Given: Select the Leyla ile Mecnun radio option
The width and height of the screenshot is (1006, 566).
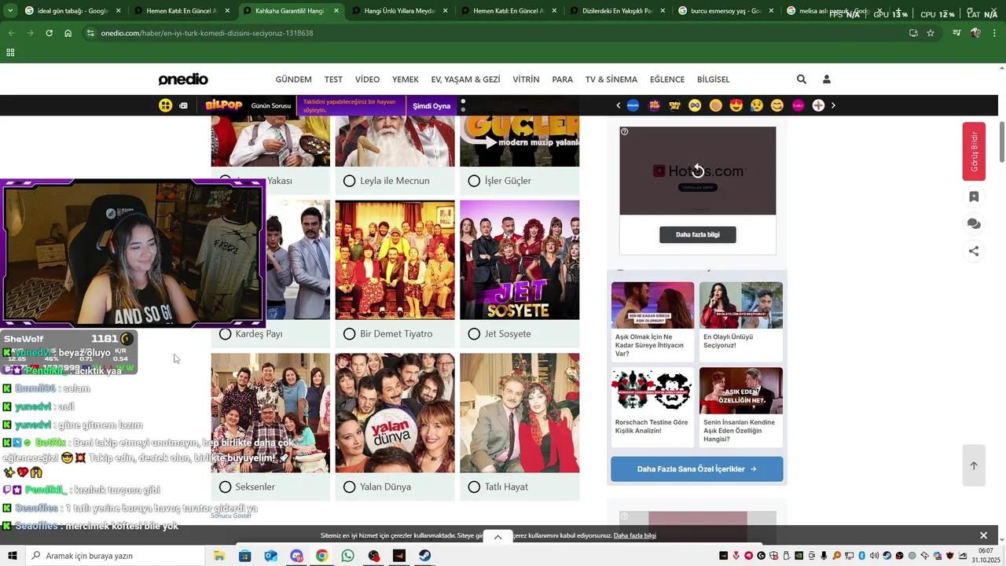Looking at the screenshot, I should pyautogui.click(x=350, y=181).
